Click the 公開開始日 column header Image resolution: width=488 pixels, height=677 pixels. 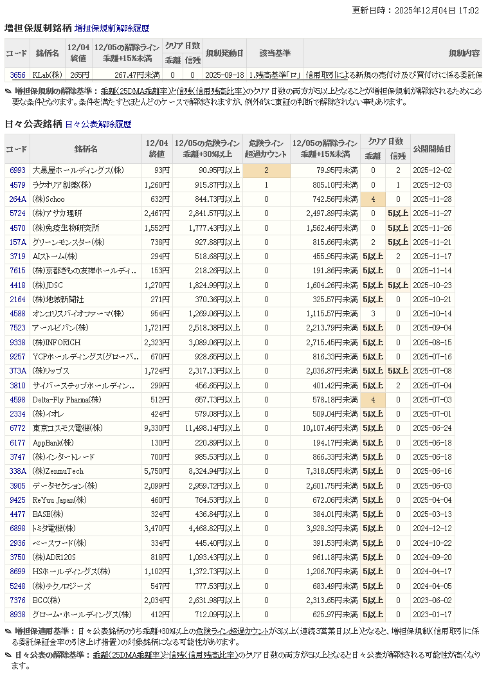pos(431,149)
